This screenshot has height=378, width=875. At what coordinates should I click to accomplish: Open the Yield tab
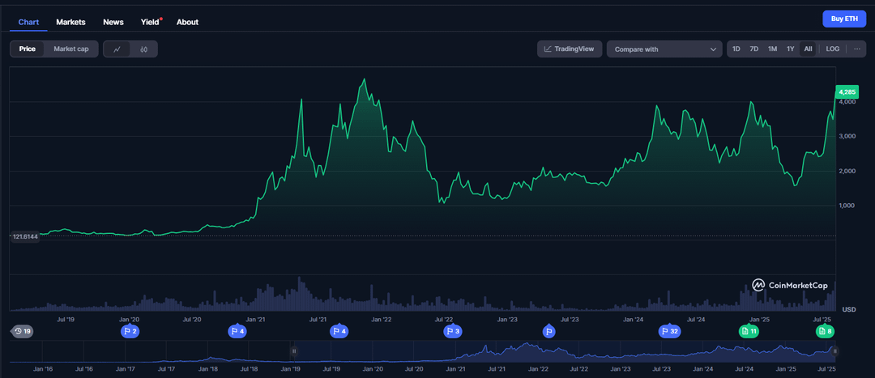[150, 23]
